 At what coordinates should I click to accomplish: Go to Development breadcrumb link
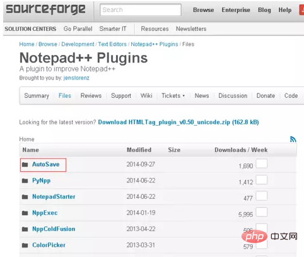pyautogui.click(x=78, y=44)
